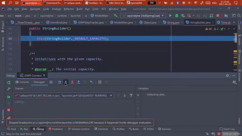Start the green Debug bug button
The image size is (242, 136).
177,15
